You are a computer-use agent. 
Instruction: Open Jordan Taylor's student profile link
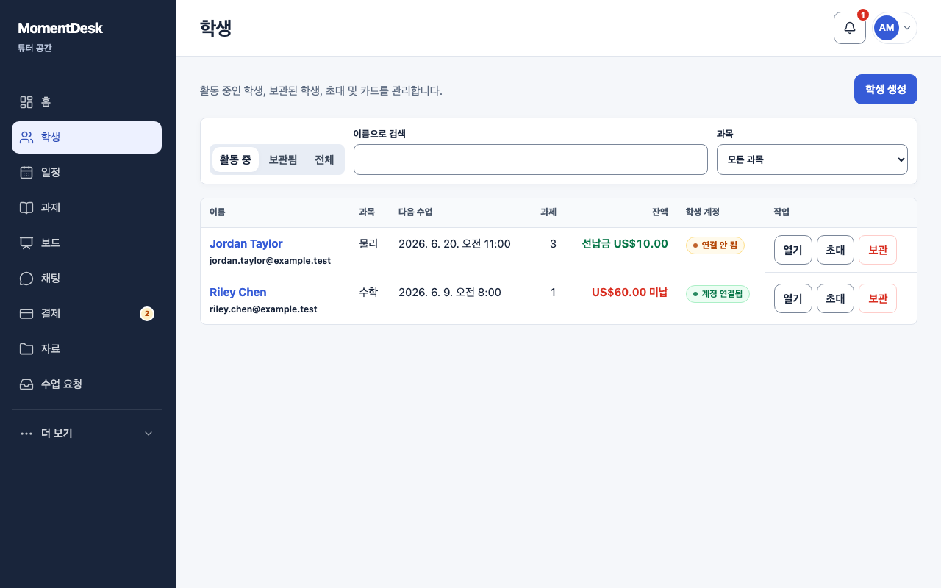click(246, 244)
